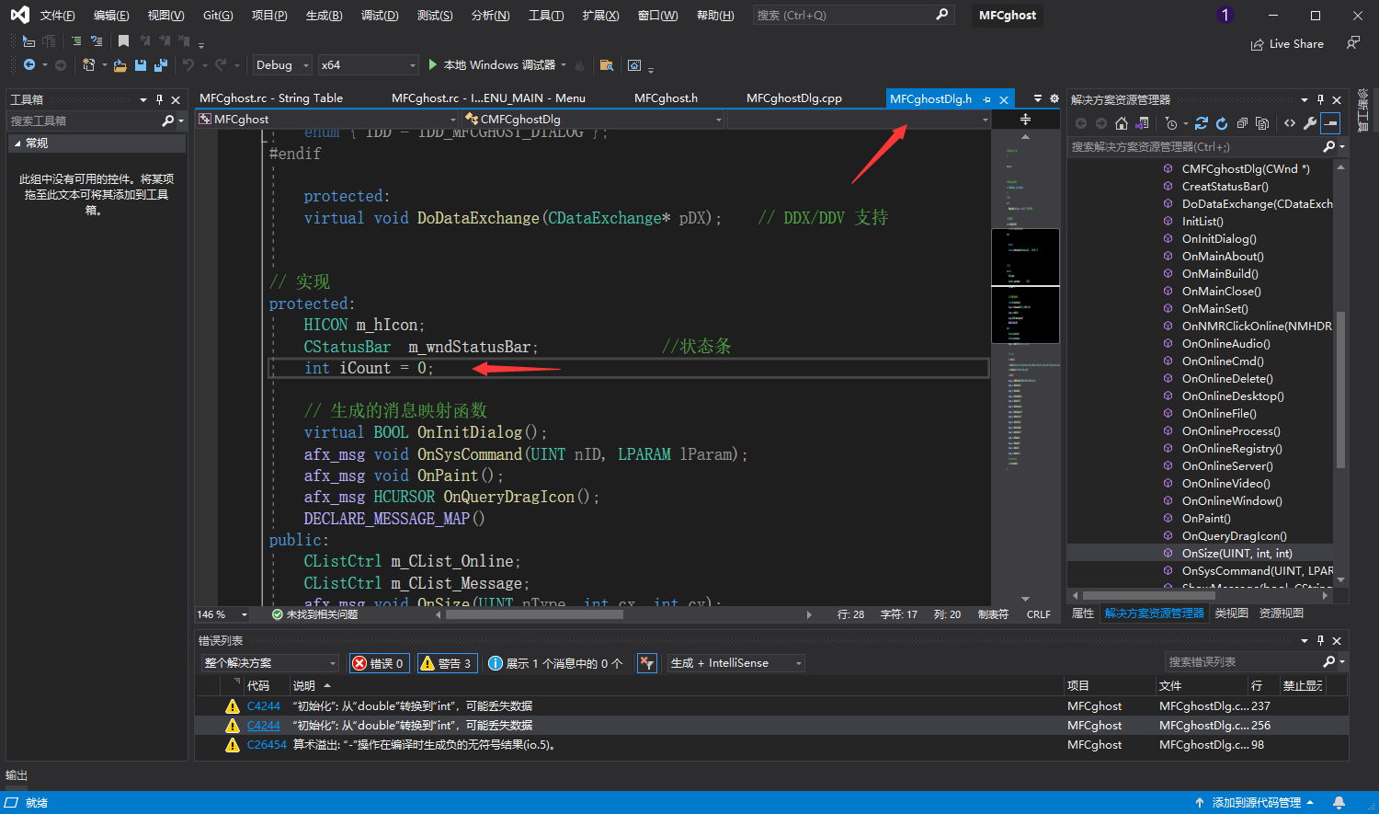This screenshot has height=814, width=1379.
Task: Open the 调试(D) menu
Action: click(x=380, y=16)
